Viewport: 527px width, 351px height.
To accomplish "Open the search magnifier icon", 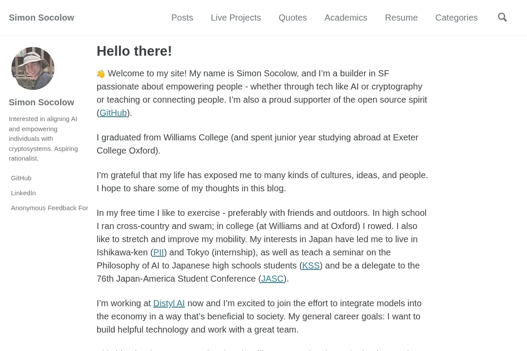I will [502, 18].
